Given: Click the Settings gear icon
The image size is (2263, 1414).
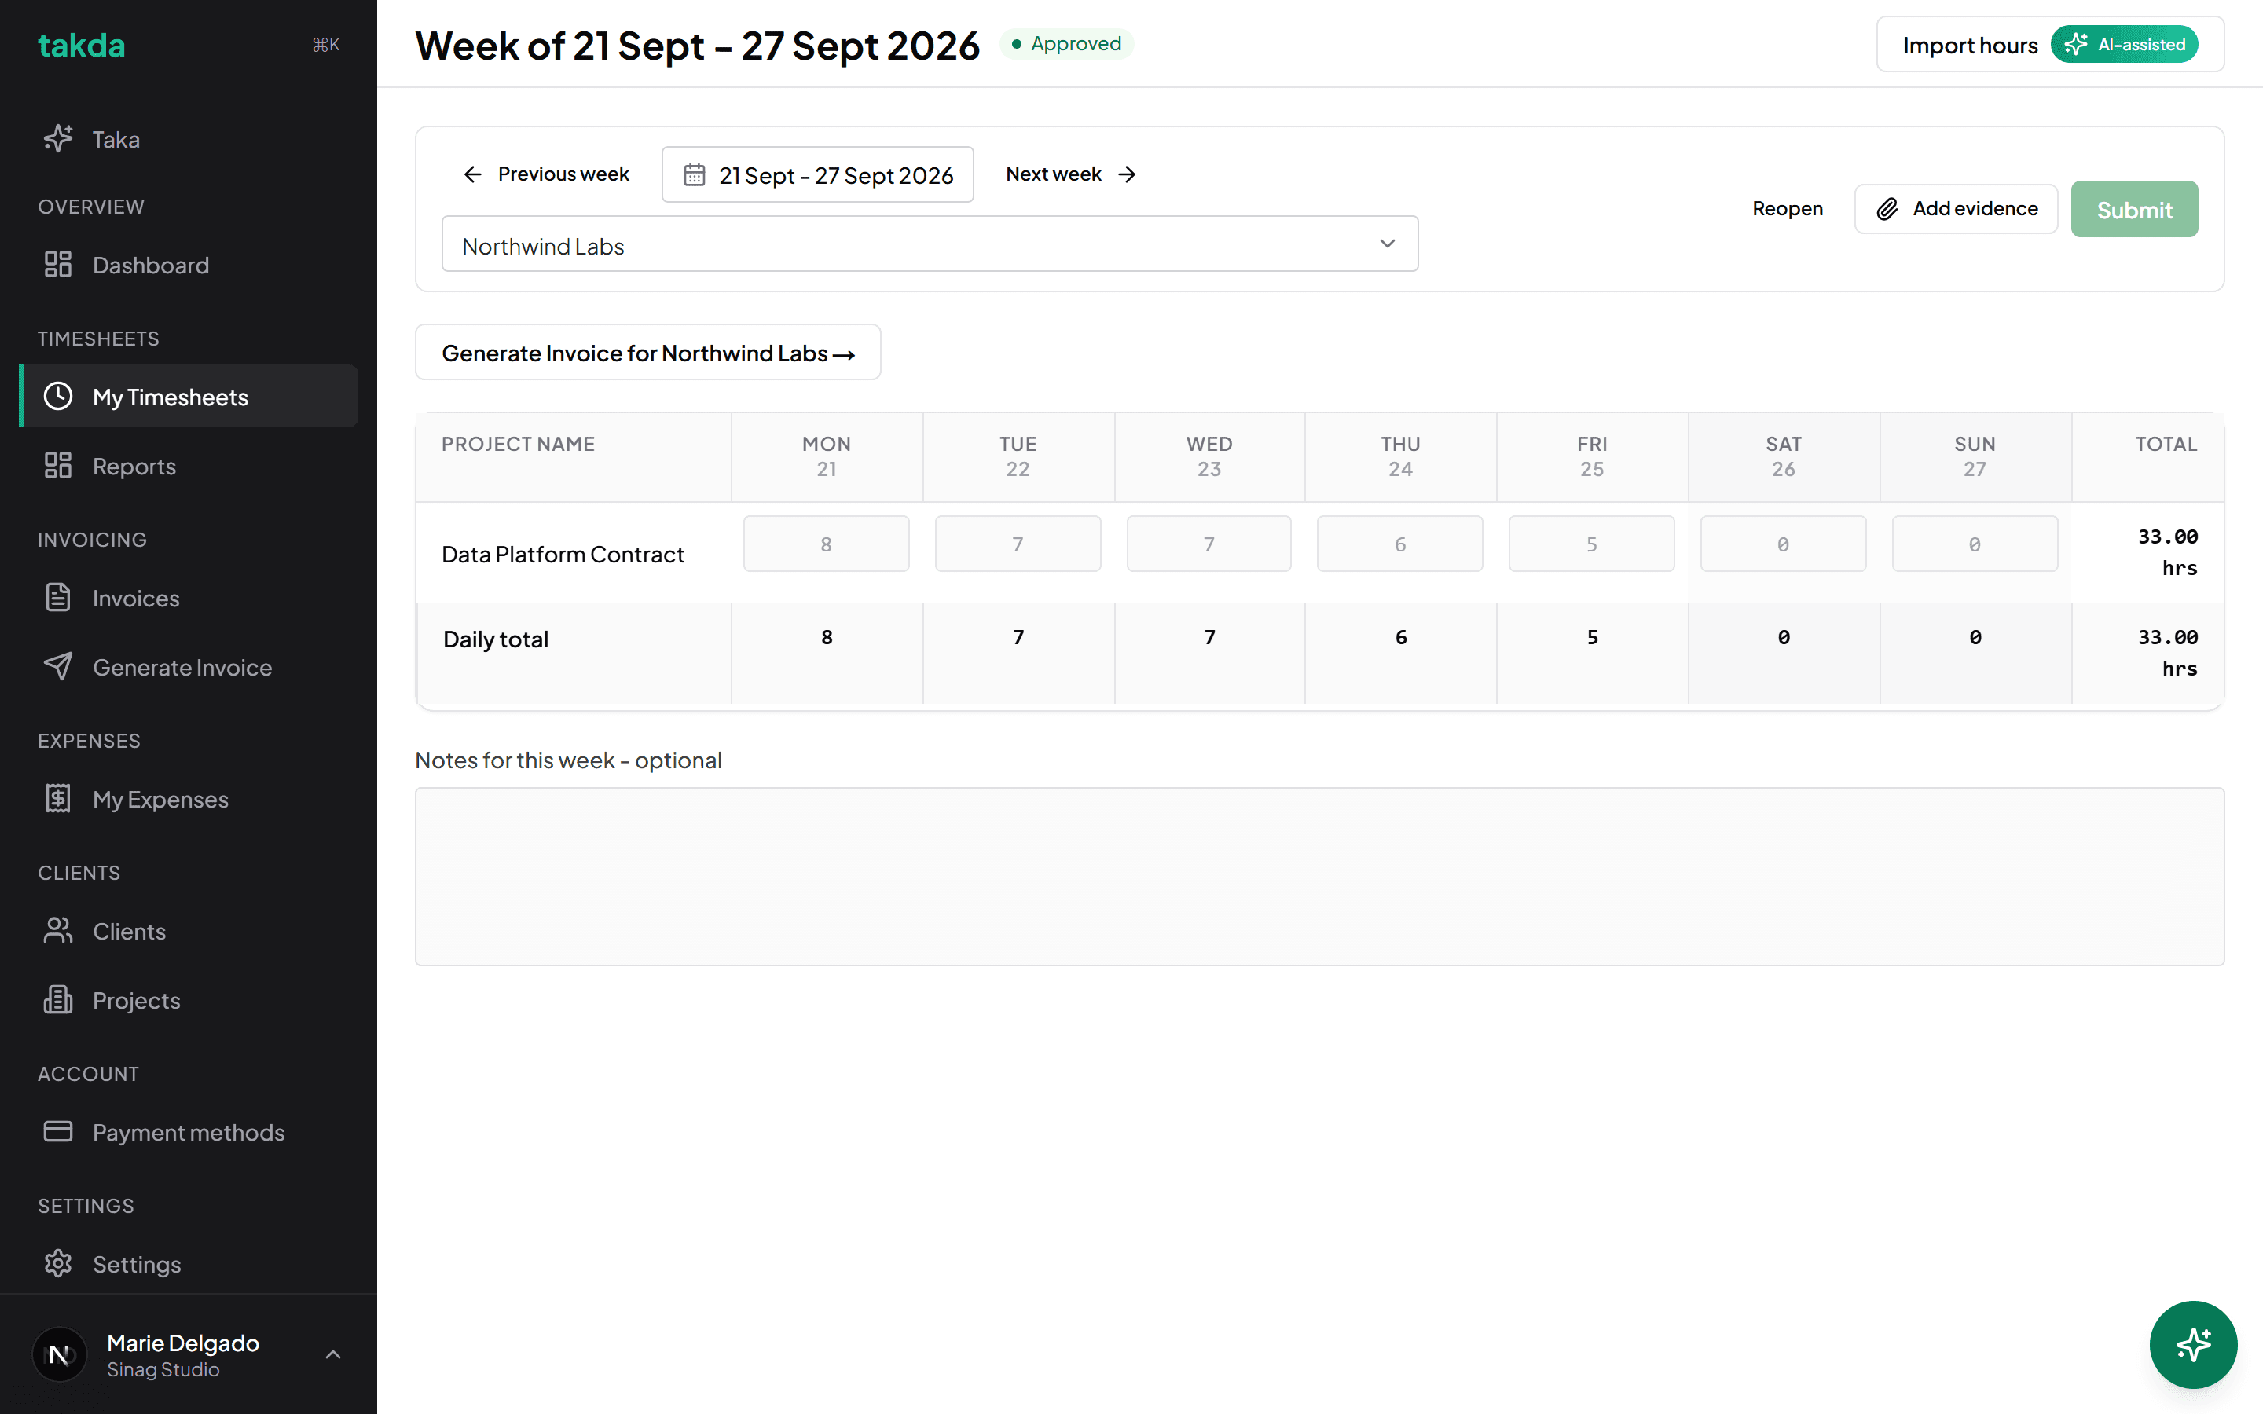Looking at the screenshot, I should click(x=58, y=1263).
